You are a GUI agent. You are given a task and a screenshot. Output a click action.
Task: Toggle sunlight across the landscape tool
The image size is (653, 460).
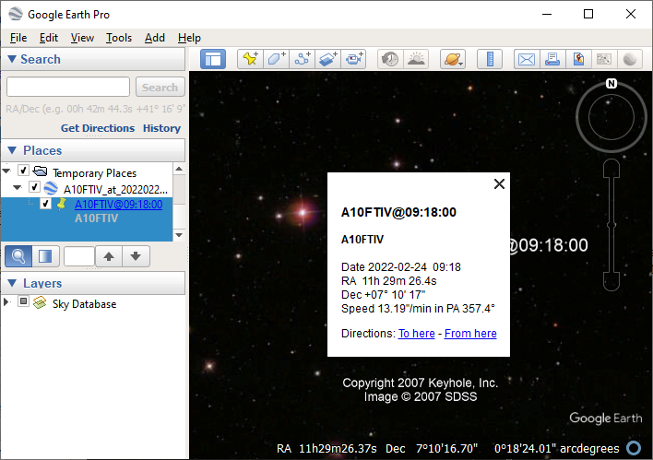pyautogui.click(x=416, y=59)
